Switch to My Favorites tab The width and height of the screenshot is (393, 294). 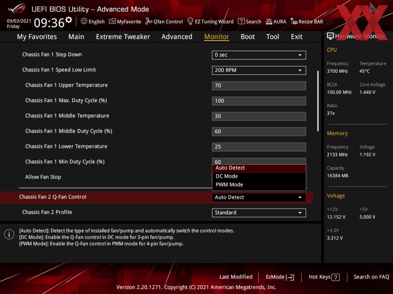(x=37, y=37)
